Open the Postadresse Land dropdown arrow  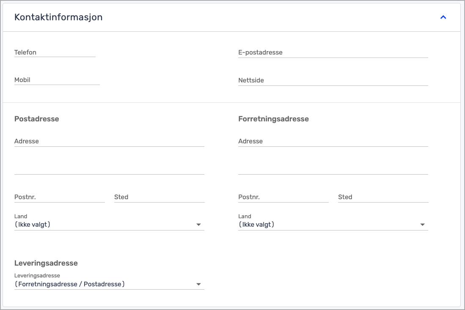tap(198, 225)
